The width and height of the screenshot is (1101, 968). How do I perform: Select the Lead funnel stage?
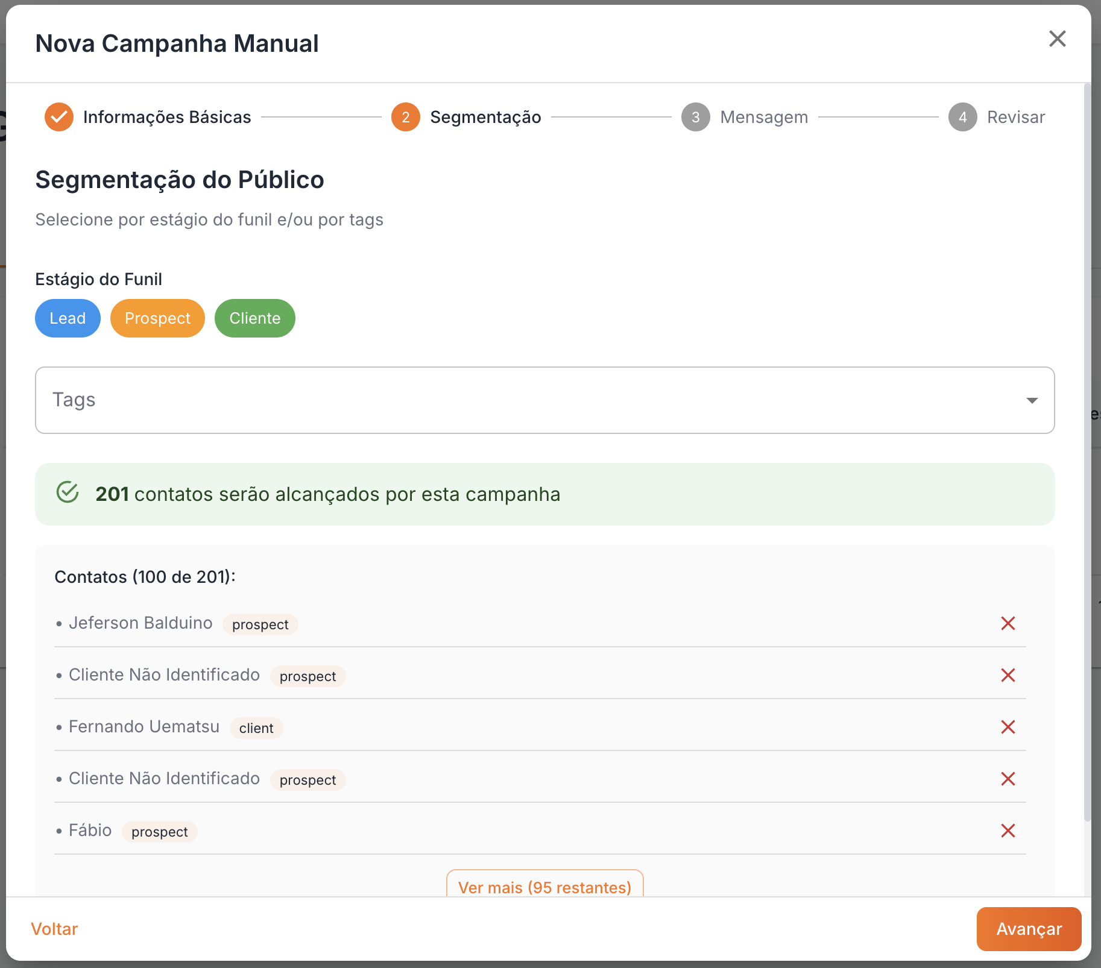pos(68,318)
